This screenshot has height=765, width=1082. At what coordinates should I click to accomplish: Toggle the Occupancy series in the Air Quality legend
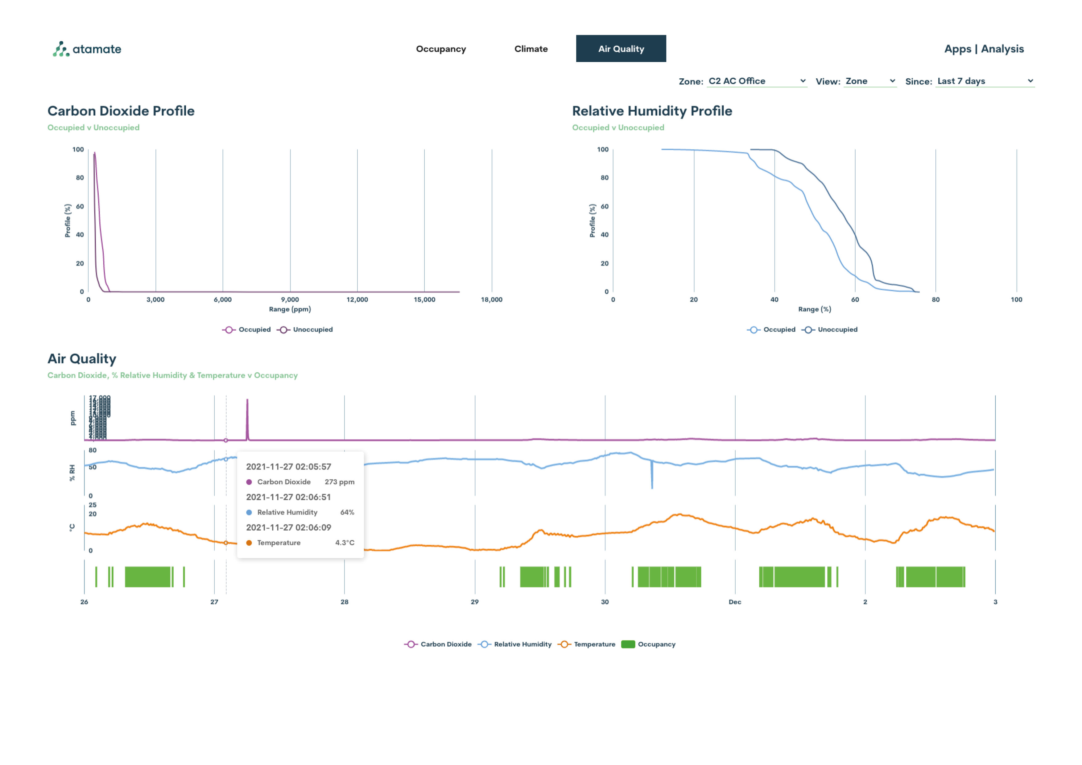point(648,644)
